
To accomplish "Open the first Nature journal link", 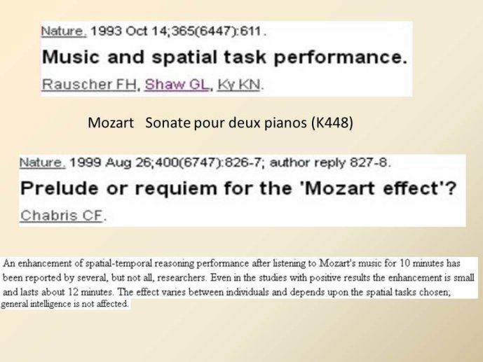I will click(64, 31).
